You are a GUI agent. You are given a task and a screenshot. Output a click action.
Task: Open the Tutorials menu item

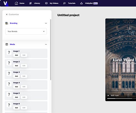(72, 3)
